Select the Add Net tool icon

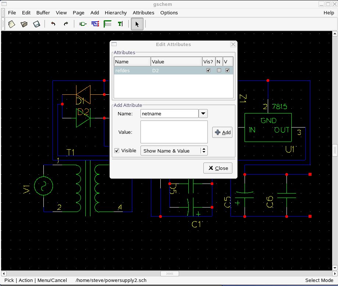click(95, 24)
